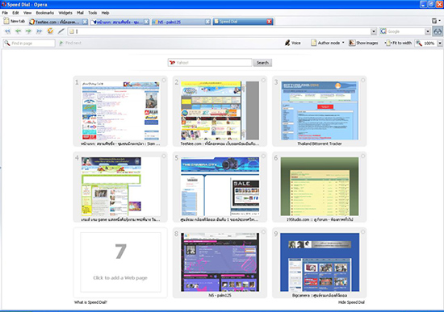Go back with the Back arrow icon
Screen dimensions: 444x312
(x=18, y=31)
